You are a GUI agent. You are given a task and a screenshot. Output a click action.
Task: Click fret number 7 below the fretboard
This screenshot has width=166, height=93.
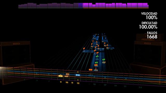click(x=49, y=81)
